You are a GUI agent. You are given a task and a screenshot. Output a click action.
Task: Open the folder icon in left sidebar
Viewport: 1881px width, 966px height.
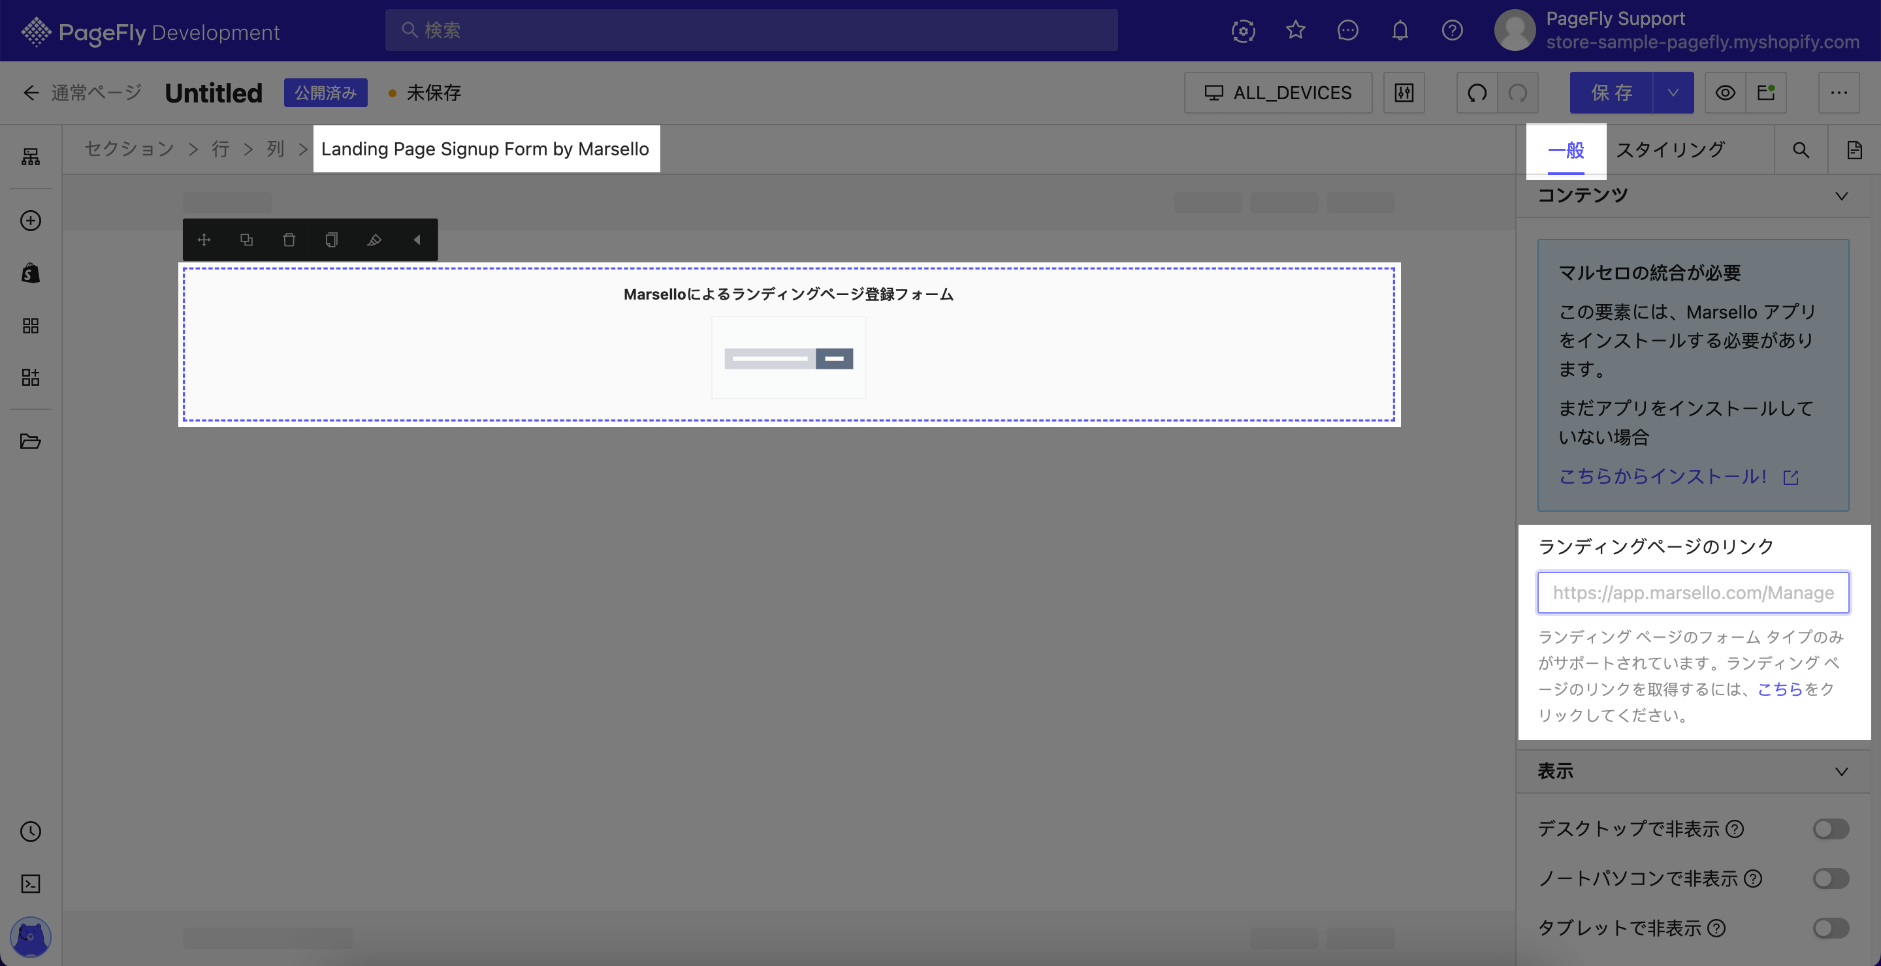[31, 441]
